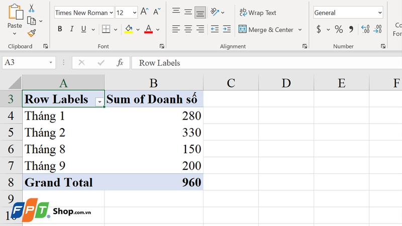Open the Underline style dropdown arrow
This screenshot has height=226, width=402.
(93, 30)
